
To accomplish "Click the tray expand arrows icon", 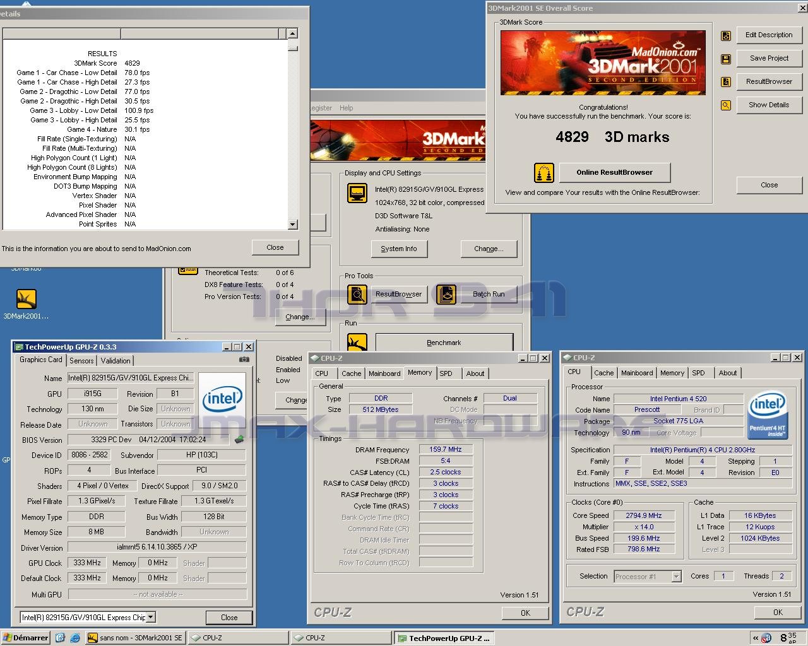I will (756, 638).
